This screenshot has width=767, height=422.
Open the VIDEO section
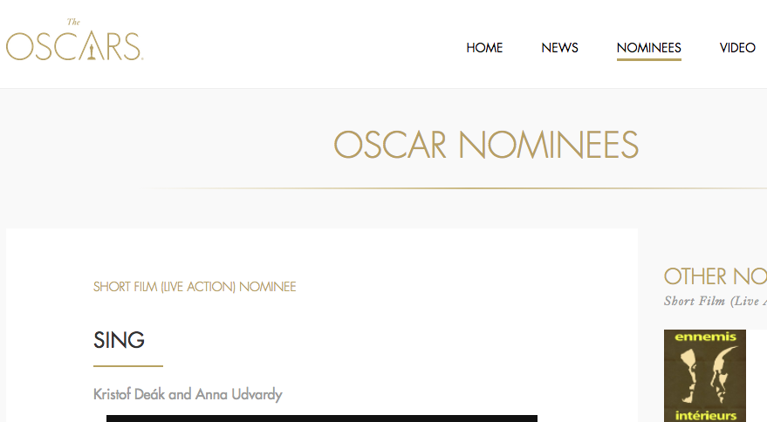(x=737, y=48)
